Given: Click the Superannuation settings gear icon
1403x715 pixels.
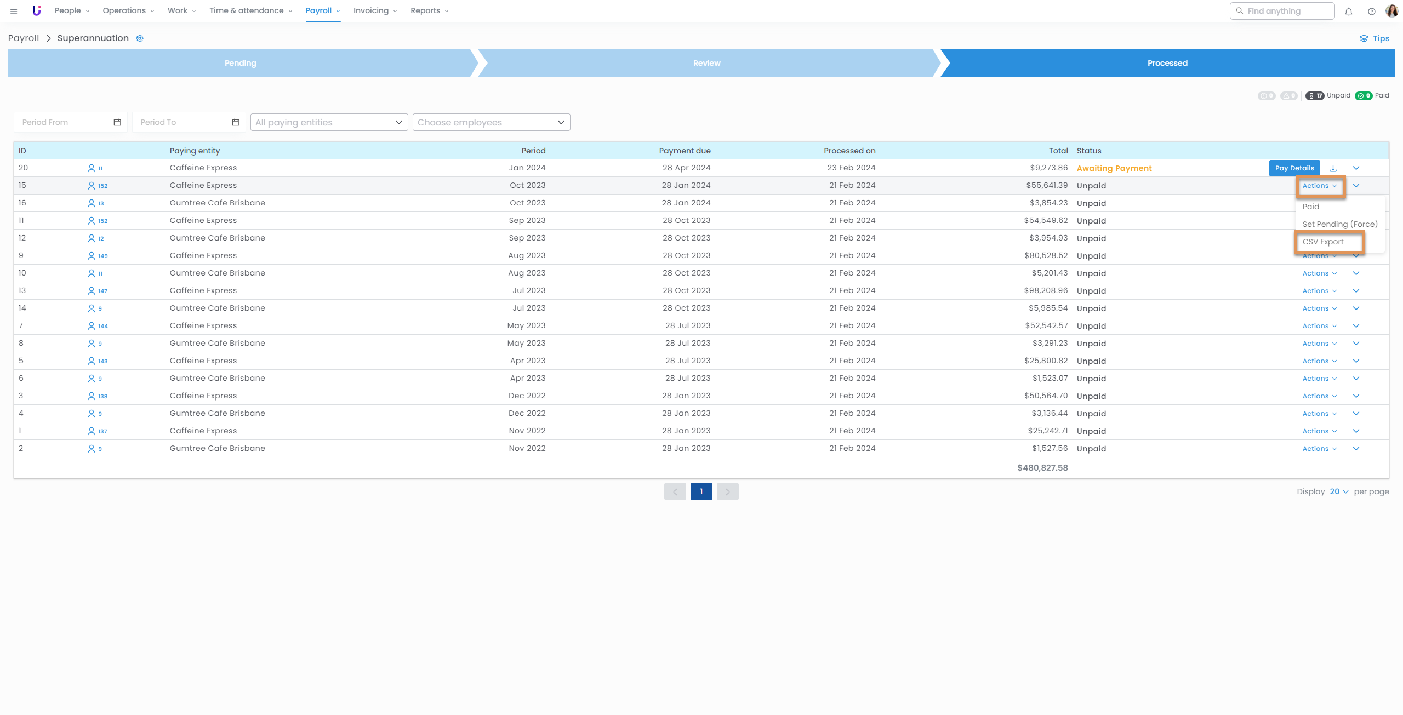Looking at the screenshot, I should tap(140, 38).
